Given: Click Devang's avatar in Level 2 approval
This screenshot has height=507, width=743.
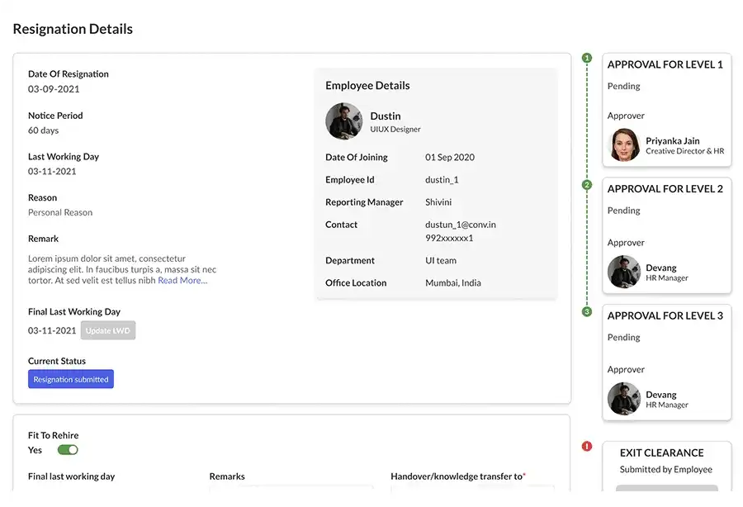Looking at the screenshot, I should pos(623,272).
